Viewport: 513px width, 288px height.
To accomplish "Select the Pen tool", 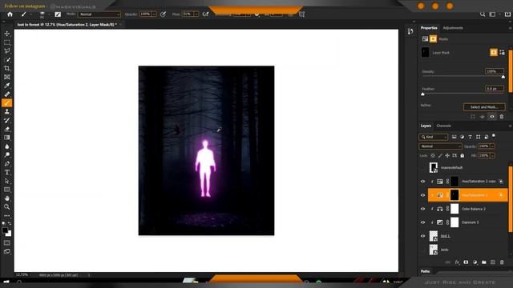I will [x=7, y=163].
